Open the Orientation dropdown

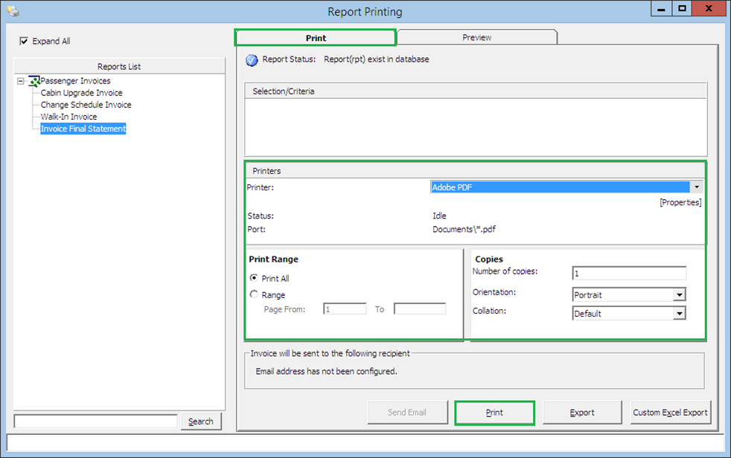(x=679, y=294)
